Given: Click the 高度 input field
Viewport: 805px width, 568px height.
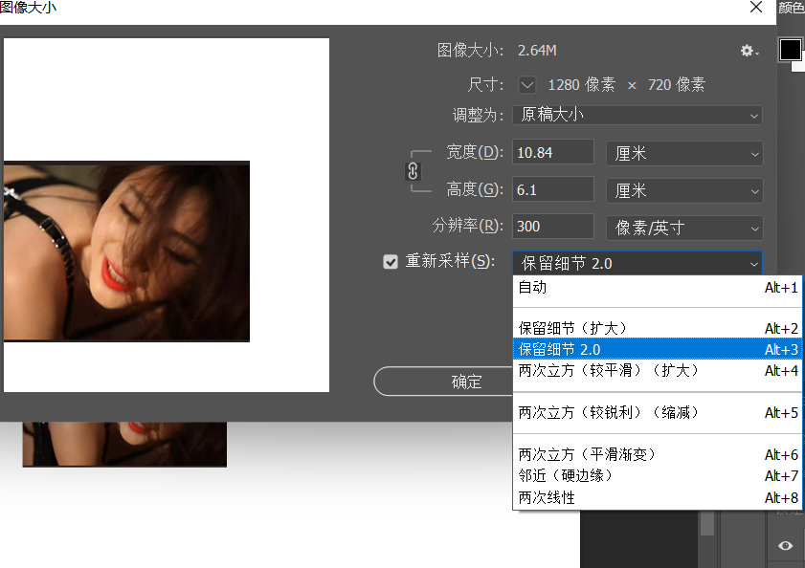Looking at the screenshot, I should pyautogui.click(x=553, y=190).
